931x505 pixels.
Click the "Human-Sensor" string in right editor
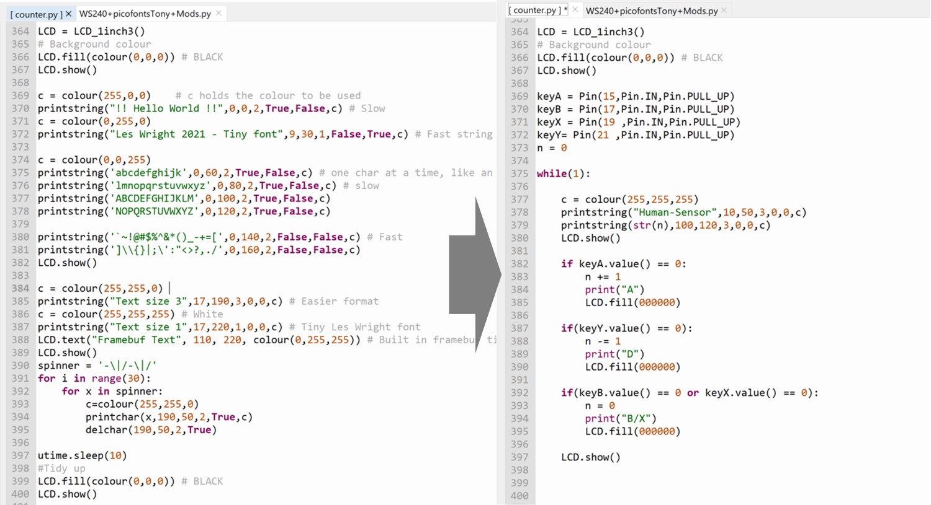tap(675, 212)
